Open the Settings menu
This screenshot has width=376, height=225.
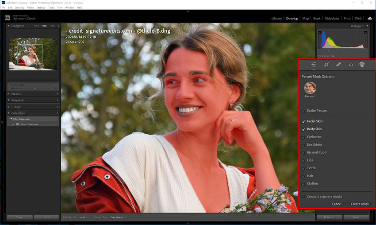pos(41,8)
